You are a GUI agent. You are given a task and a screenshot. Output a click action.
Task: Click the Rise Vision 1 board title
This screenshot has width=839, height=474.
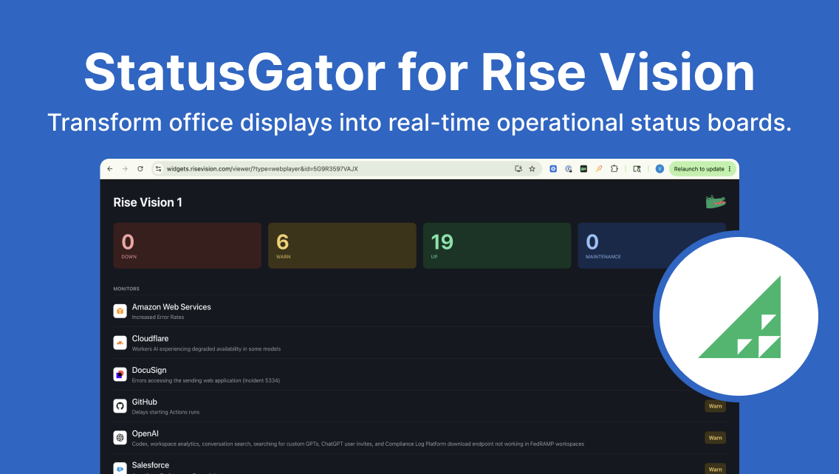coord(148,202)
